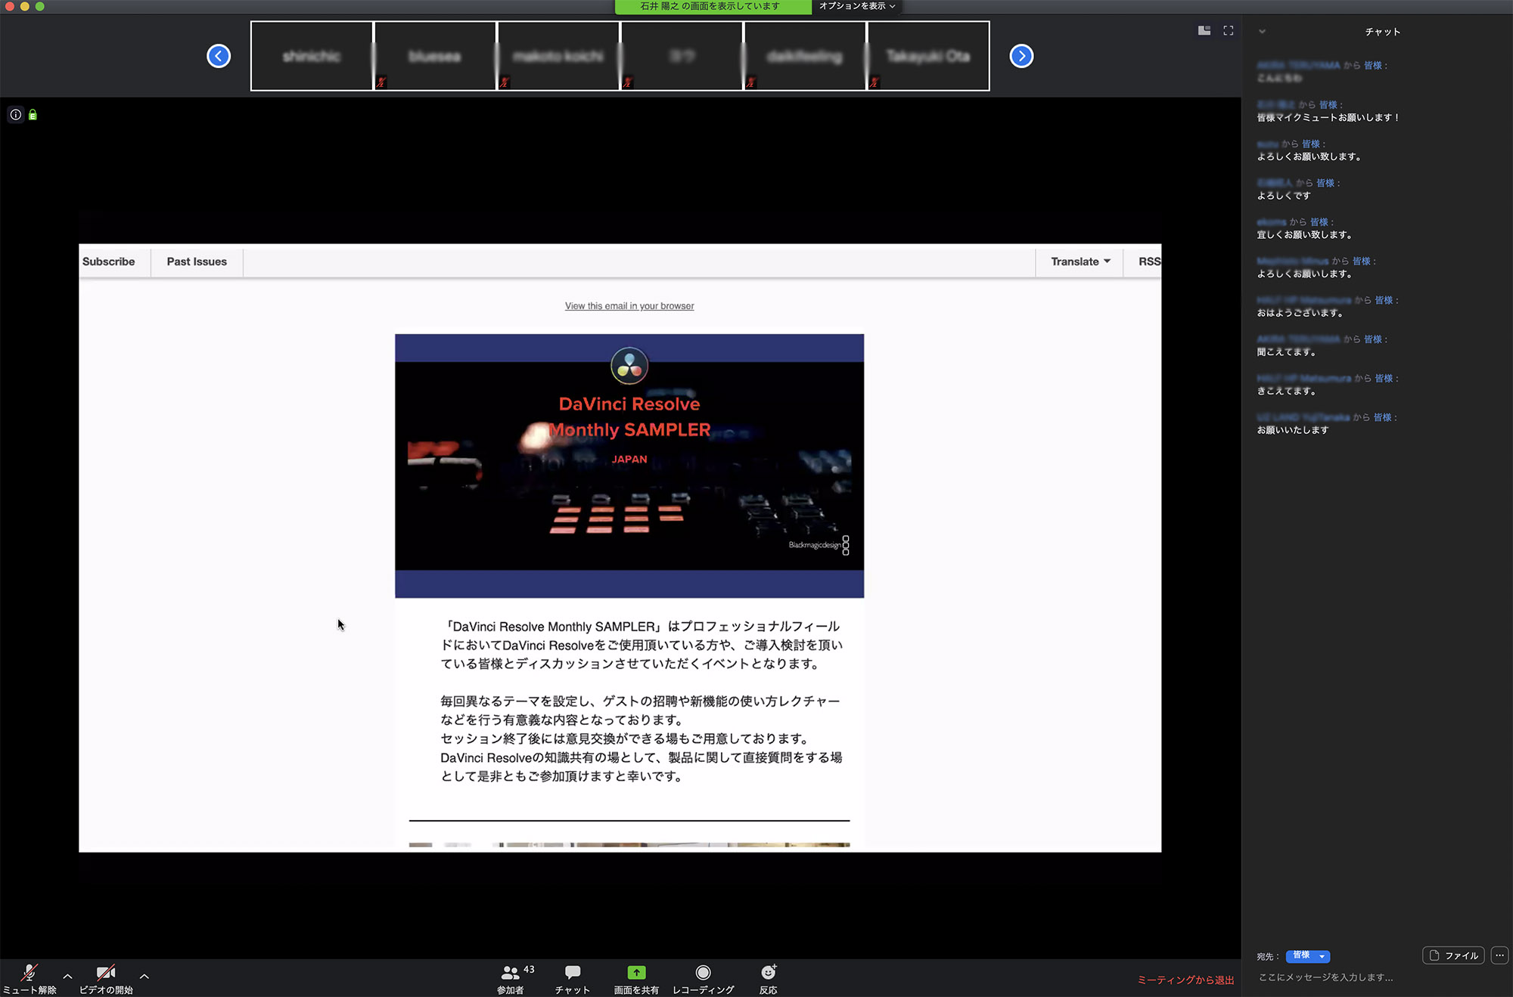Click RSS tab in shared page
Viewport: 1513px width, 997px height.
1148,262
